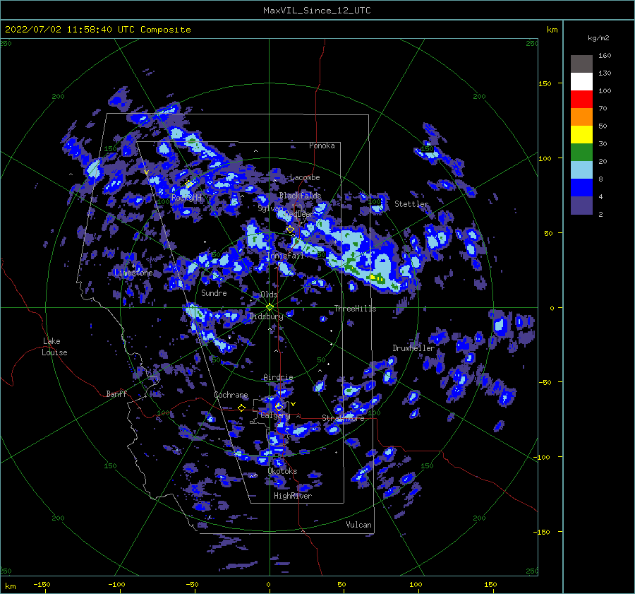Select the yellow 50 legend swatch
The height and width of the screenshot is (594, 635).
pos(581,135)
